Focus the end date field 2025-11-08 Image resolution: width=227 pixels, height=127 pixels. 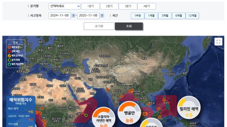coord(88,16)
